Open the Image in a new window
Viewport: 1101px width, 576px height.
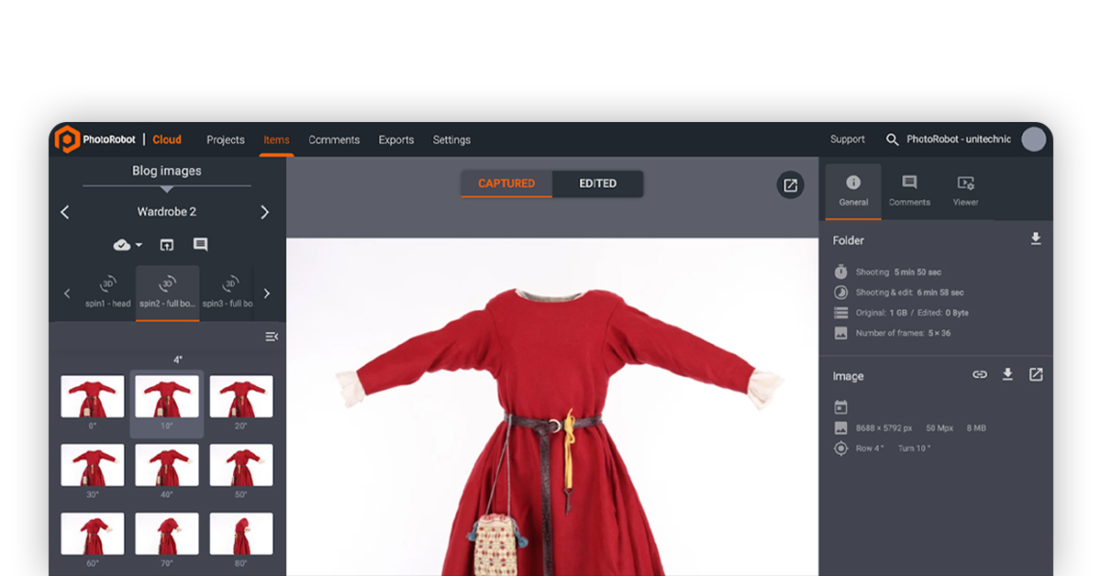click(x=1036, y=374)
